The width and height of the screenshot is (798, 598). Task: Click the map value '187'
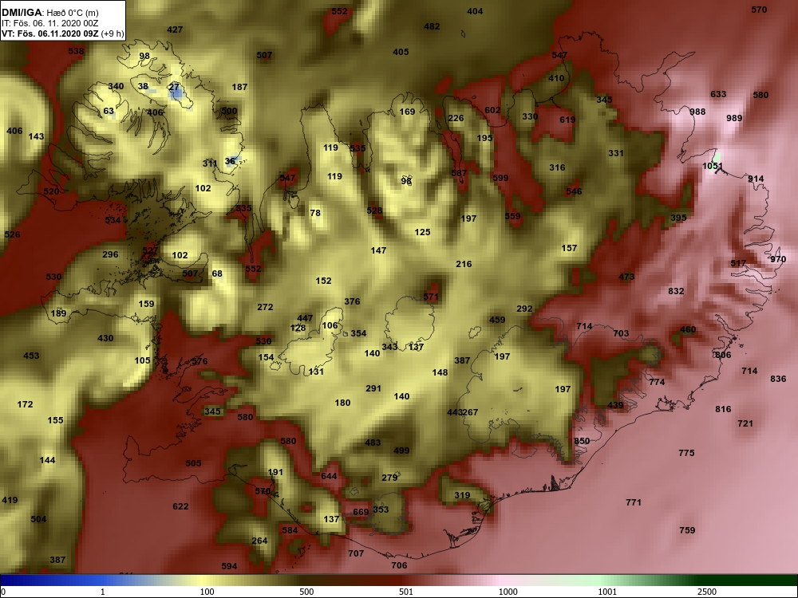[239, 87]
